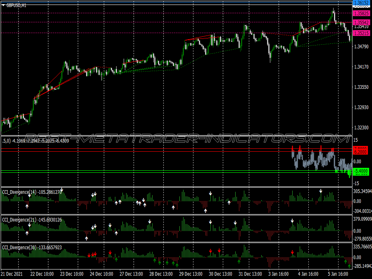372x279 pixels.
Task: Select the 5 Jan 16:00 time label
Action: (x=338, y=274)
